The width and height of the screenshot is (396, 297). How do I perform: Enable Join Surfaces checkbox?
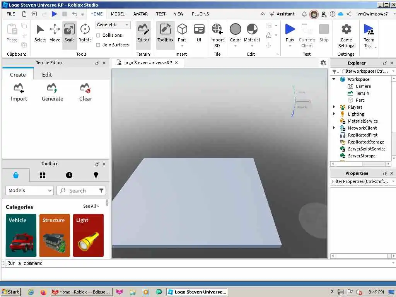coord(98,45)
